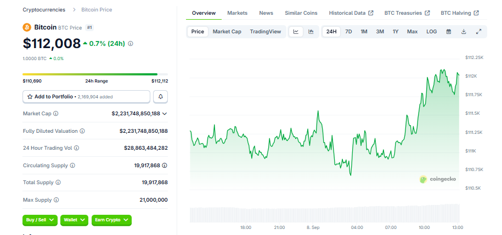This screenshot has width=502, height=235.
Task: Open the Similar Coins tab
Action: click(301, 13)
